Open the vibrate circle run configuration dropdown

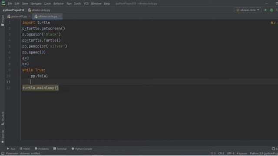[x=248, y=10]
